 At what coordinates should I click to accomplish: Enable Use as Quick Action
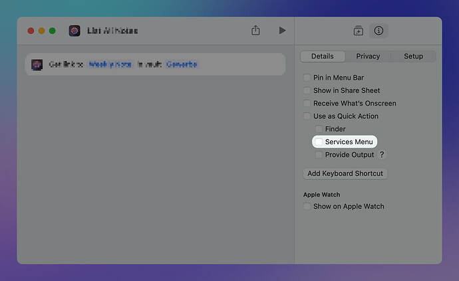coord(307,116)
